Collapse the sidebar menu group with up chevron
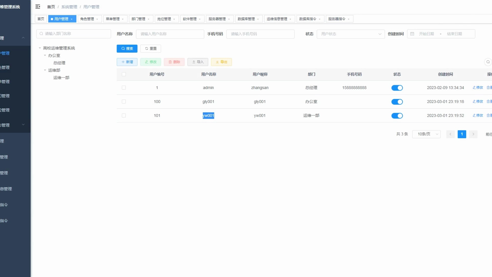 23,38
